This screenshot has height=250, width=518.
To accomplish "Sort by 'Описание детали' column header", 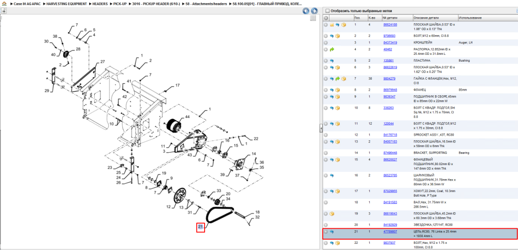I will (435, 18).
